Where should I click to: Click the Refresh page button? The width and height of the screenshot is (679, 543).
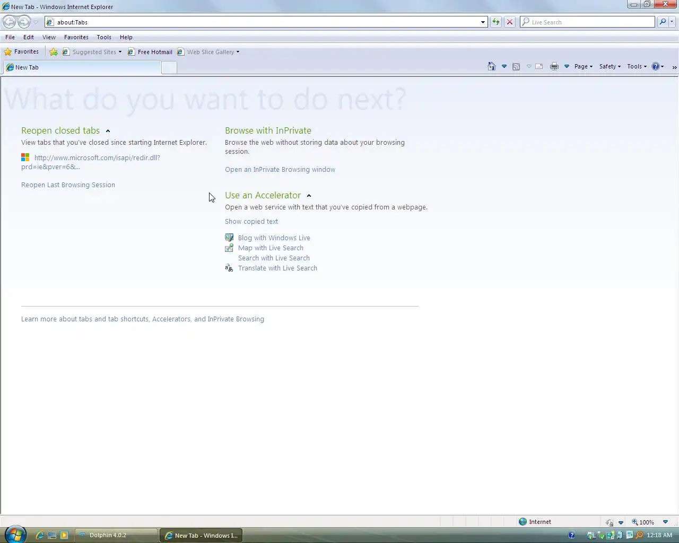coord(496,22)
